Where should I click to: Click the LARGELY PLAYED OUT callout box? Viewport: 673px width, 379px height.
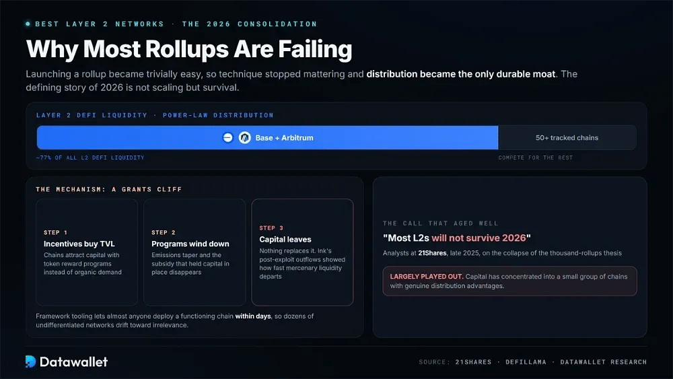click(510, 281)
